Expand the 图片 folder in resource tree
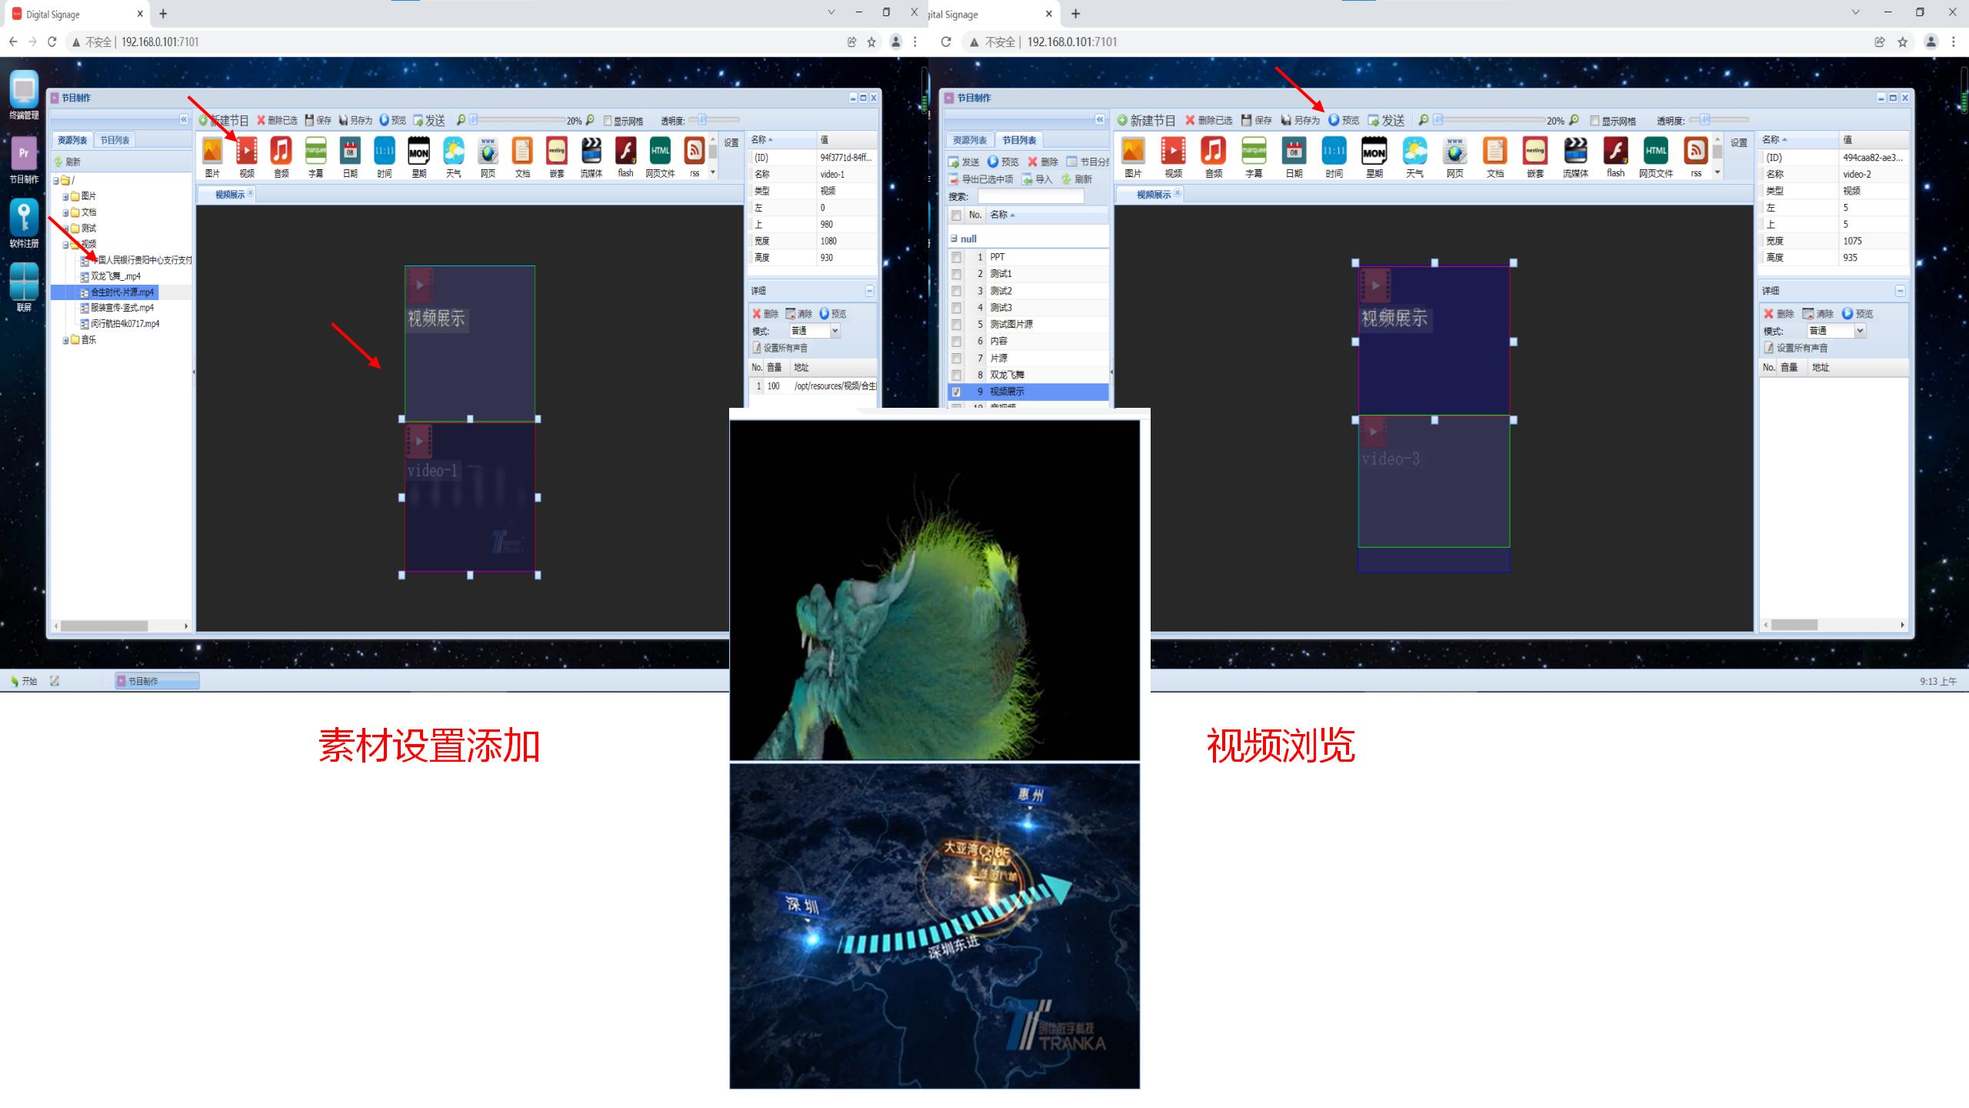Screen dimensions: 1969x1108 [x=65, y=196]
